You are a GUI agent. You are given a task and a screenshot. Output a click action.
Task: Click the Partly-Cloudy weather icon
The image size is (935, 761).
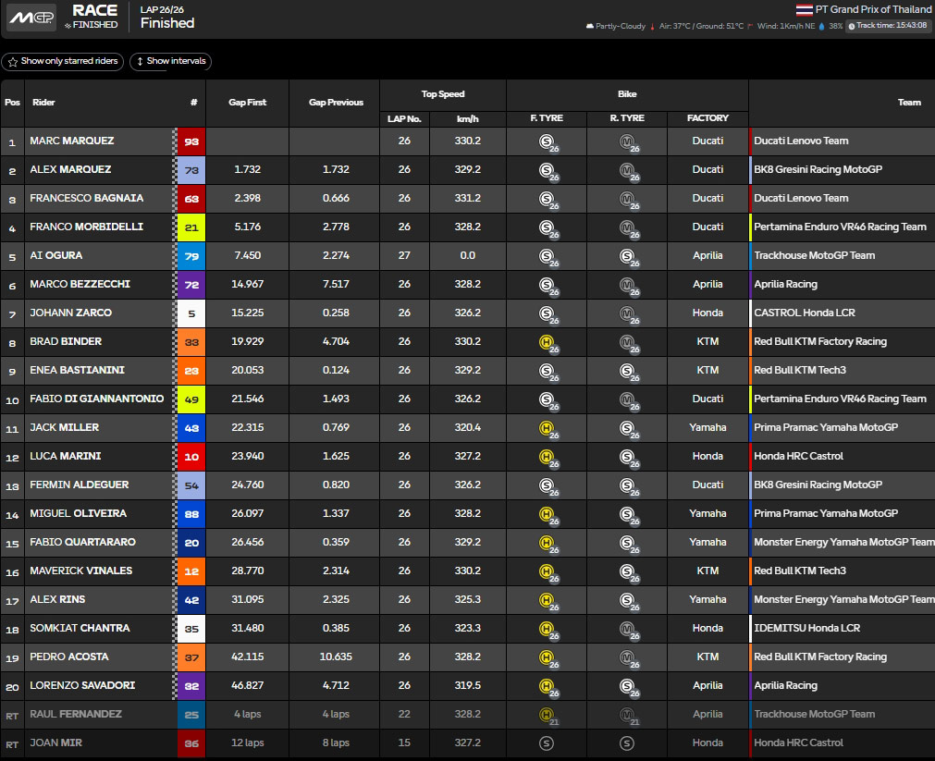point(590,26)
